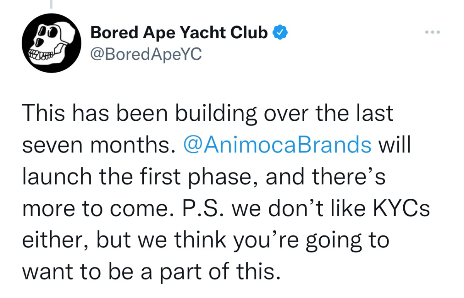Click the thread connector line above avatar
Screen dimensions: 464x298
click(x=51, y=4)
